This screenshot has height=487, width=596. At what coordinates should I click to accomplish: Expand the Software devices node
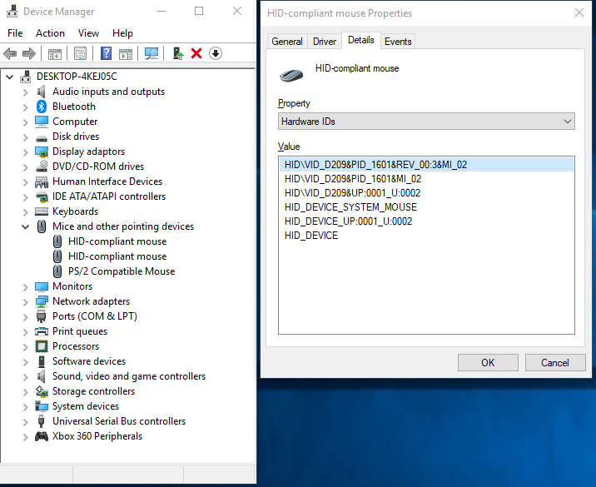[x=26, y=362]
